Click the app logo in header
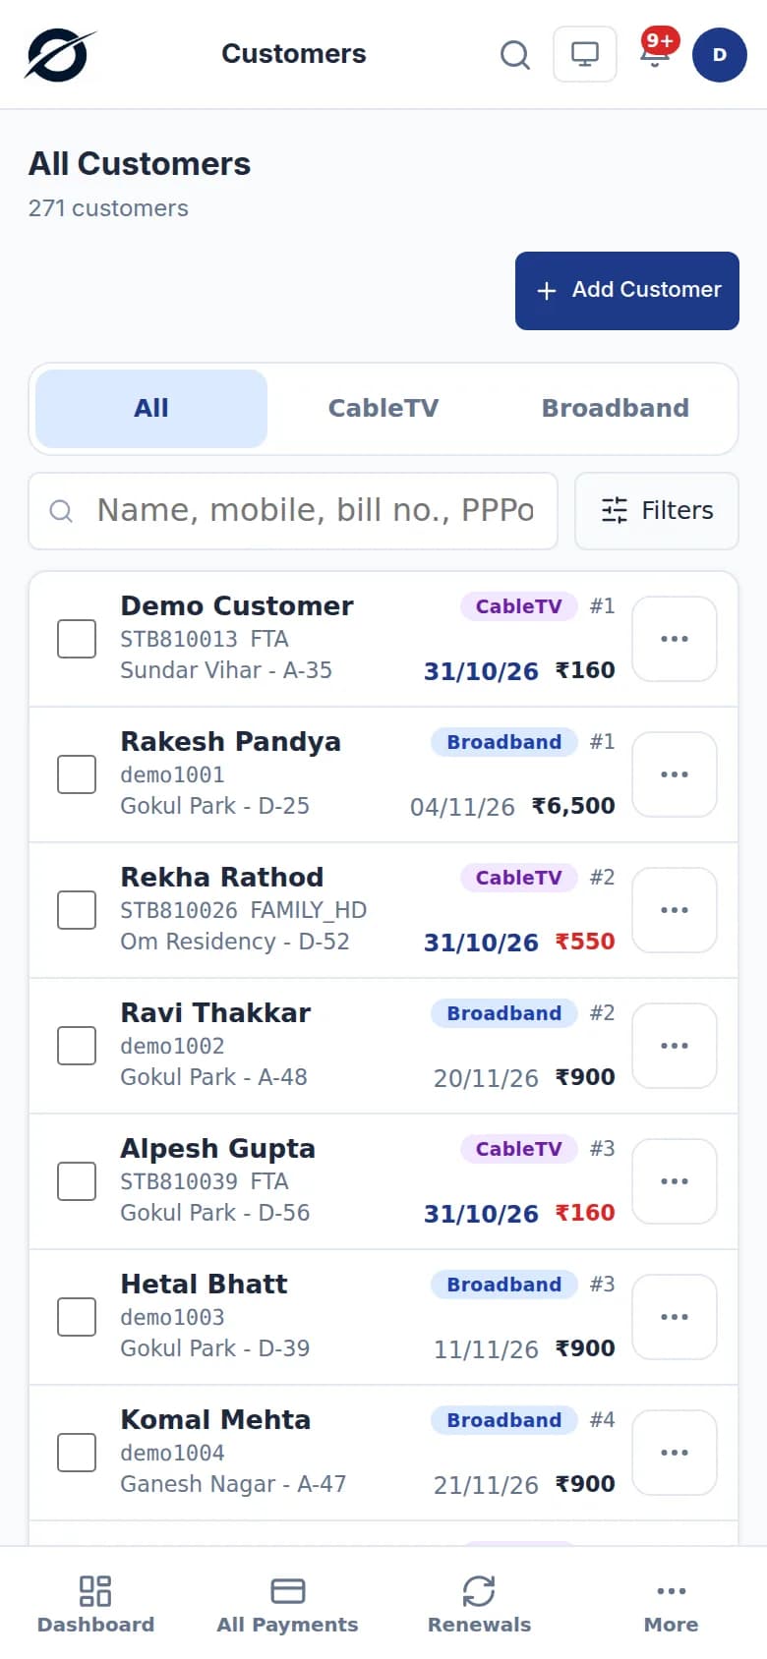Image resolution: width=767 pixels, height=1659 pixels. [60, 55]
